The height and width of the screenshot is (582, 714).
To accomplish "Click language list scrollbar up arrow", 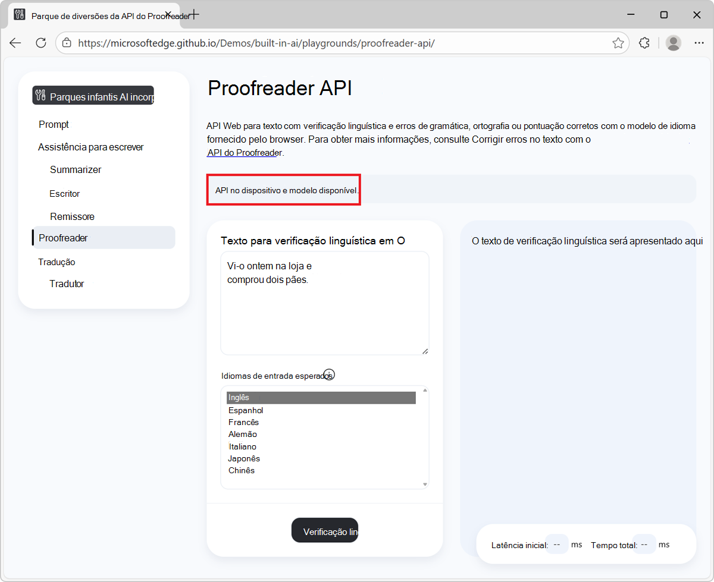I will [425, 390].
